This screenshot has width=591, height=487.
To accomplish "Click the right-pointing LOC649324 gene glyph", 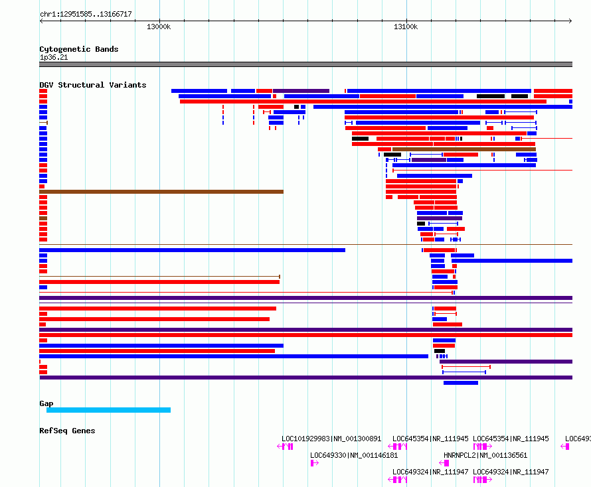I will pyautogui.click(x=483, y=480).
